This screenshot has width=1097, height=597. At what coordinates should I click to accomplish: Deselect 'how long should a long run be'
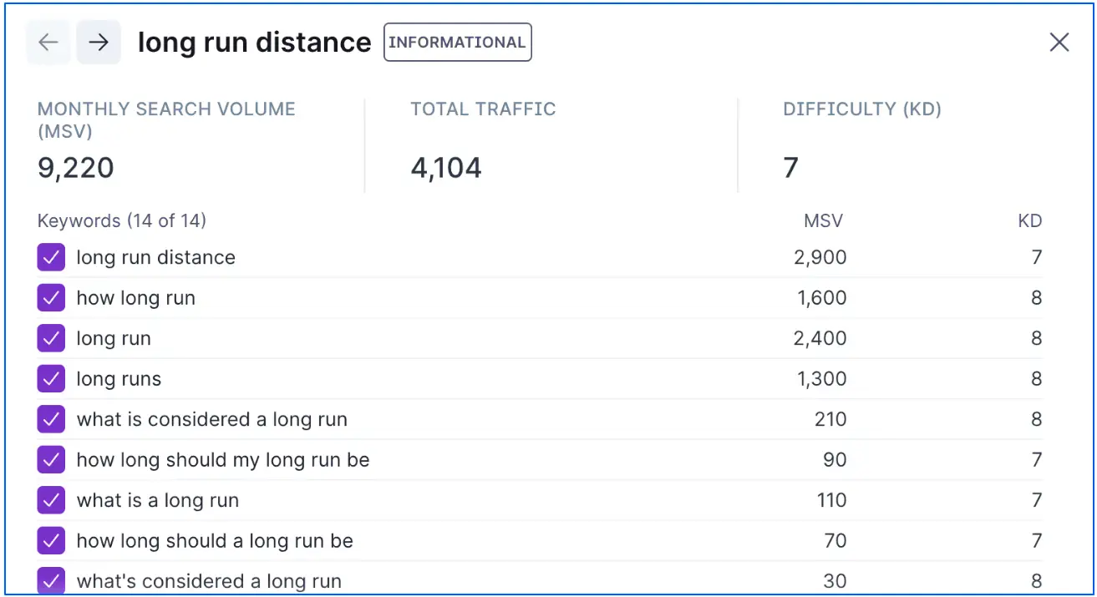(51, 541)
